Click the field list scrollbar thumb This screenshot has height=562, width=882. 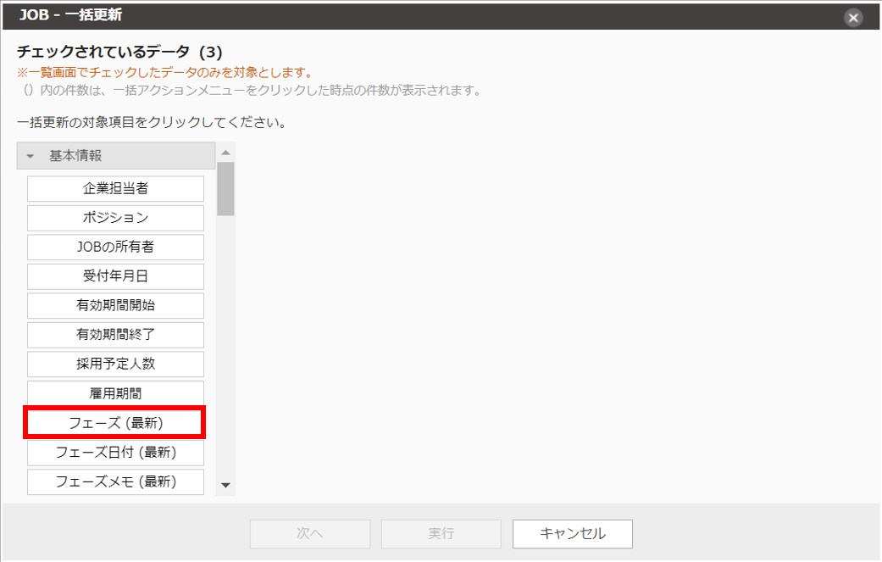click(x=225, y=188)
